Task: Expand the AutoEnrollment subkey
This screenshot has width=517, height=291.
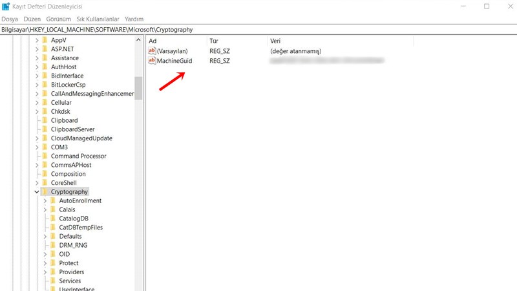Action: (x=45, y=200)
